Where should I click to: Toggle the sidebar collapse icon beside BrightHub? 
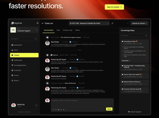pos(37,23)
